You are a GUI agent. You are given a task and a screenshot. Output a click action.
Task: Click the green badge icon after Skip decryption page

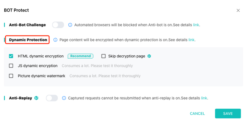pos(149,56)
